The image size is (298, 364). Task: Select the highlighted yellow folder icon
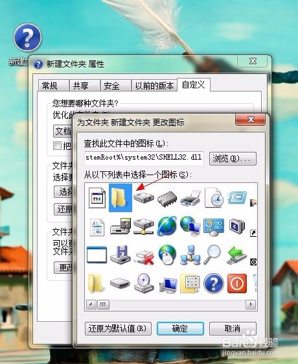[120, 198]
